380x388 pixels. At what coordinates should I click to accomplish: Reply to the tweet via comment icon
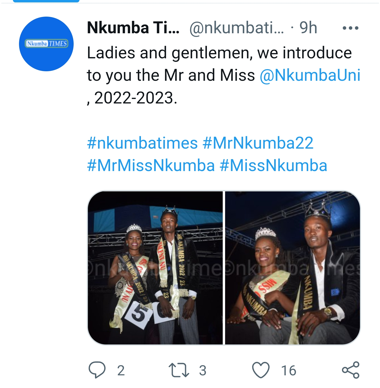(x=97, y=370)
